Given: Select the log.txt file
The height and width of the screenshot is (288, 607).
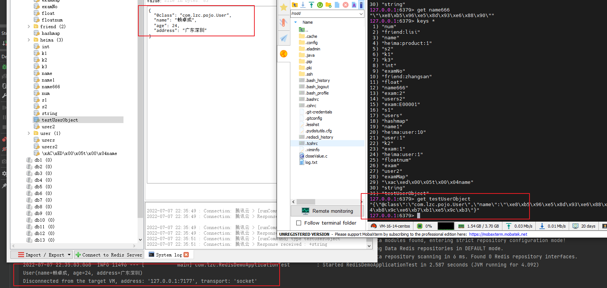Looking at the screenshot, I should coord(311,162).
